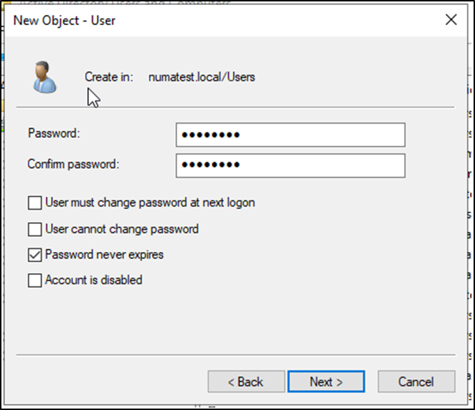
Task: Click the 'Account is disabled' label text
Action: (94, 281)
